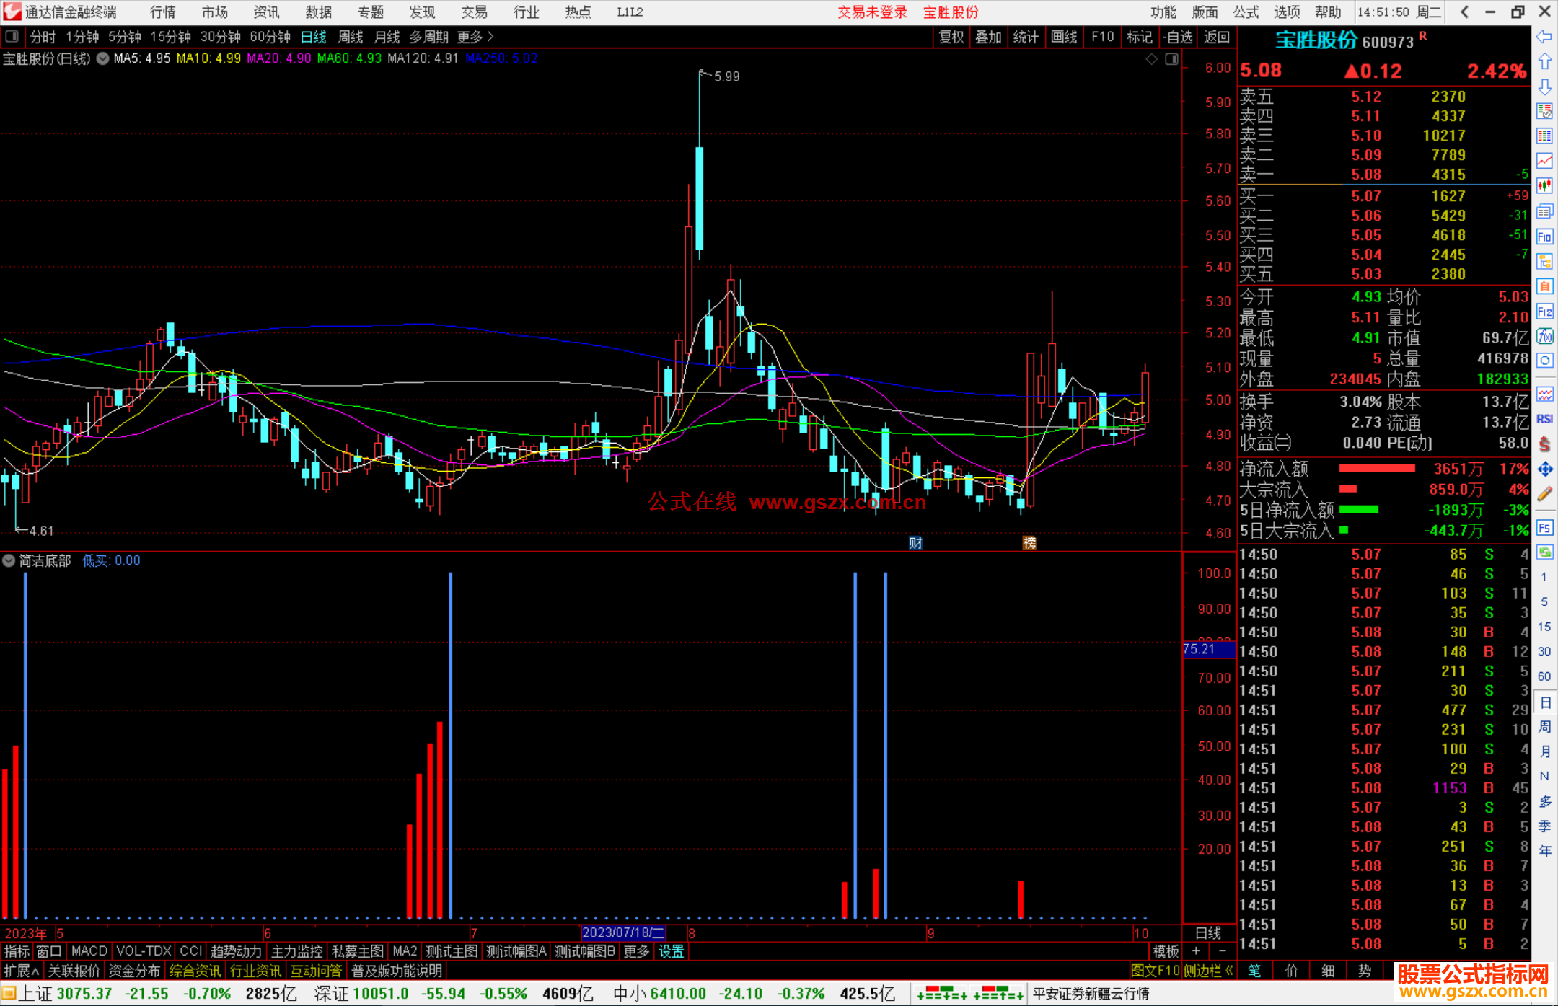The width and height of the screenshot is (1558, 1006).
Task: Click the candlestick chart icon in sidebar
Action: coord(1544,186)
